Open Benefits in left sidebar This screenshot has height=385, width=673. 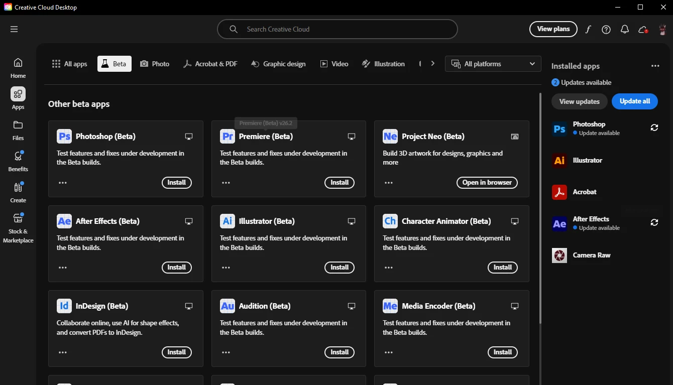[x=18, y=161]
